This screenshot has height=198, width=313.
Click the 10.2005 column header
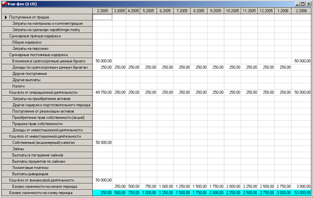pos(232,11)
